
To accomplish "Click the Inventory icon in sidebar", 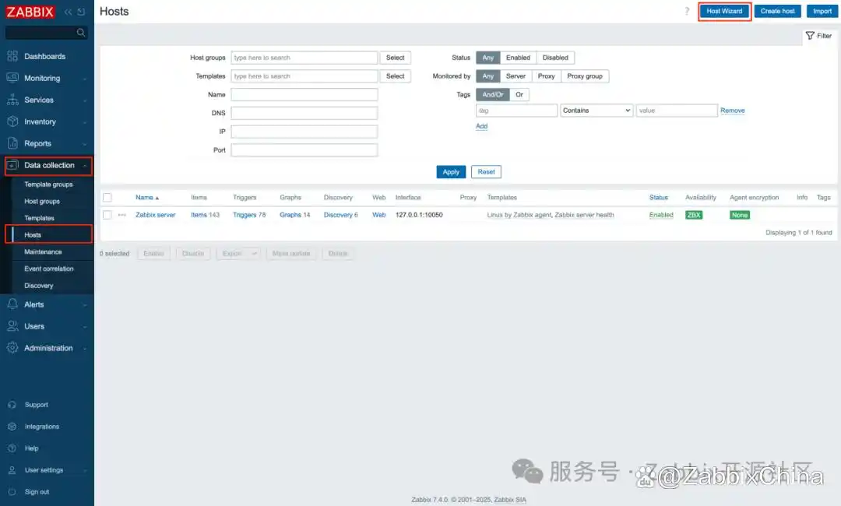I will point(12,121).
